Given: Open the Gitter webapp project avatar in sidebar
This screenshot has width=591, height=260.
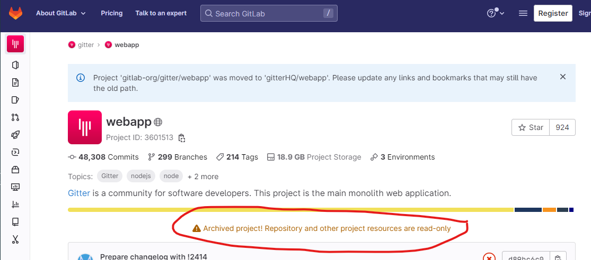Looking at the screenshot, I should tap(15, 44).
